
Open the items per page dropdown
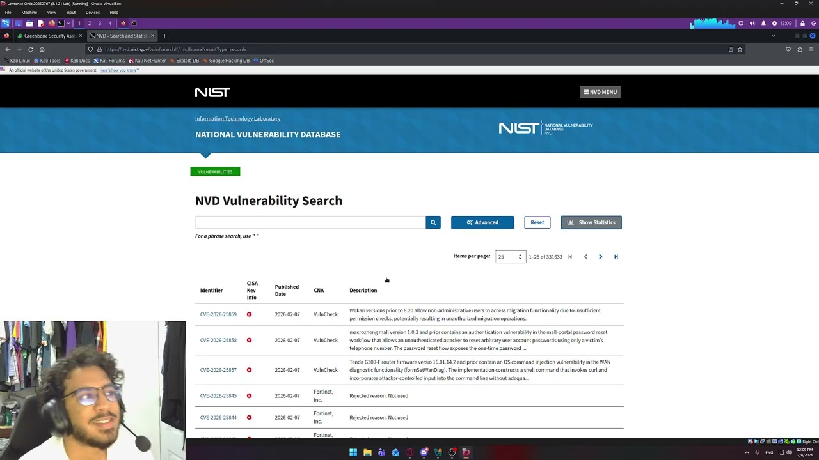click(x=511, y=257)
